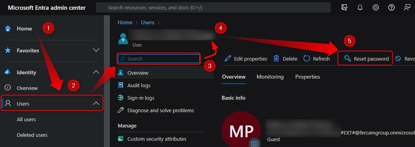Click the Guest label under avatar name
This screenshot has width=415, height=147.
click(x=273, y=139)
